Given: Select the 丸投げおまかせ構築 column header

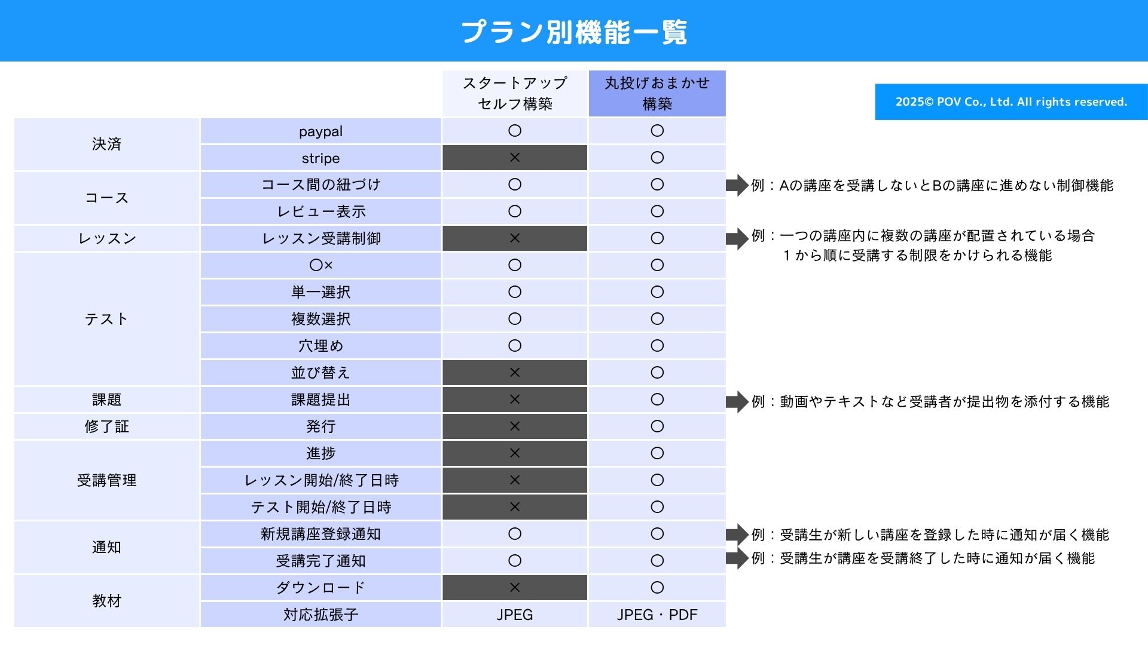Looking at the screenshot, I should pyautogui.click(x=657, y=93).
